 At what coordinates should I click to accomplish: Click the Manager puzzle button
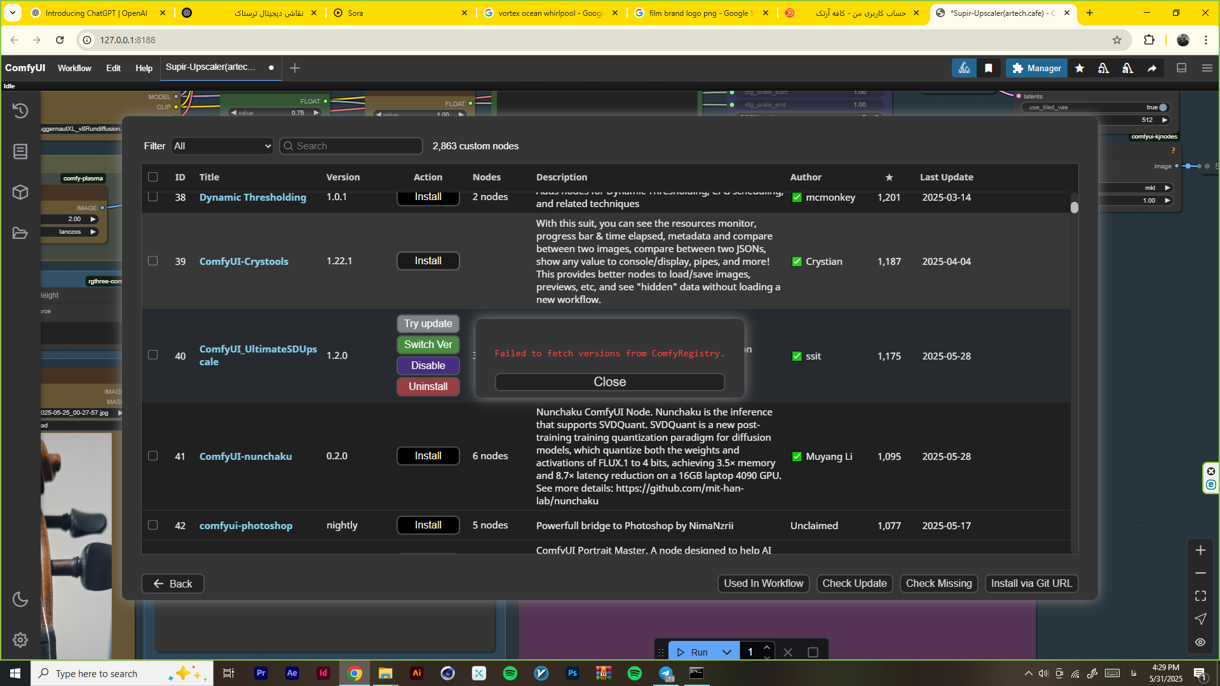click(1036, 68)
